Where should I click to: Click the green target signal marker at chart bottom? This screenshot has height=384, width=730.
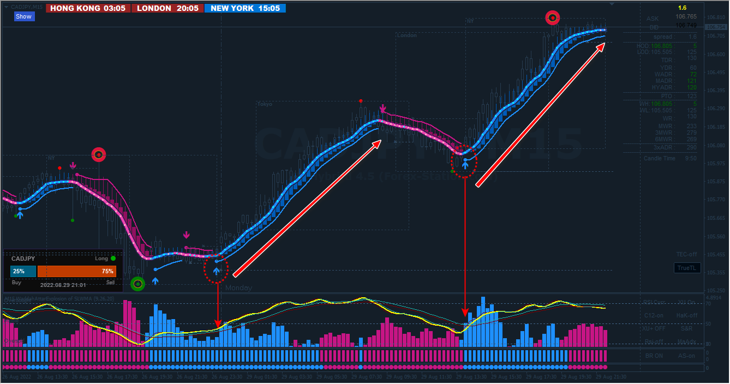coord(137,284)
